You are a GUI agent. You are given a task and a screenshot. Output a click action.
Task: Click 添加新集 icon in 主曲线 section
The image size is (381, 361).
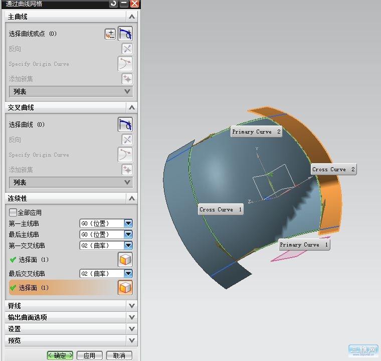click(x=127, y=79)
